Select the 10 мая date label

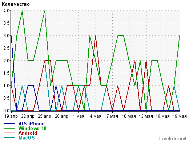point(129,116)
